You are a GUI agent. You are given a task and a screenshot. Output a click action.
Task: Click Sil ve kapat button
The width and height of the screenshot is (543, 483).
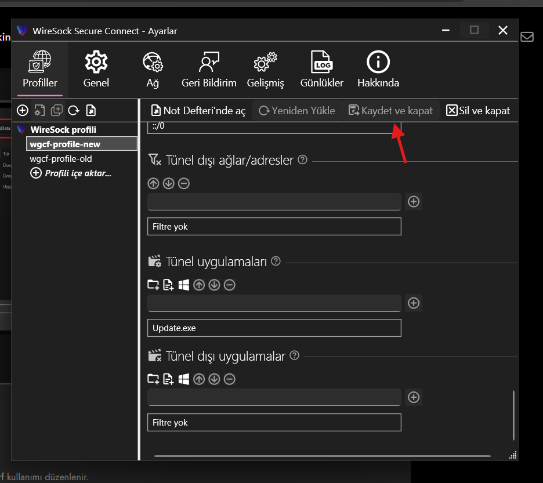478,110
